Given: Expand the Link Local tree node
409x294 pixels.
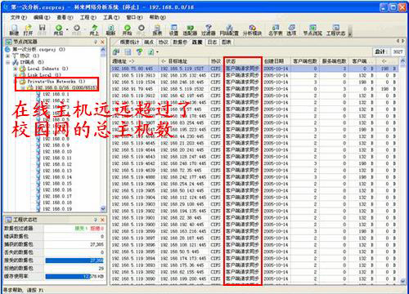Looking at the screenshot, I should (16, 75).
